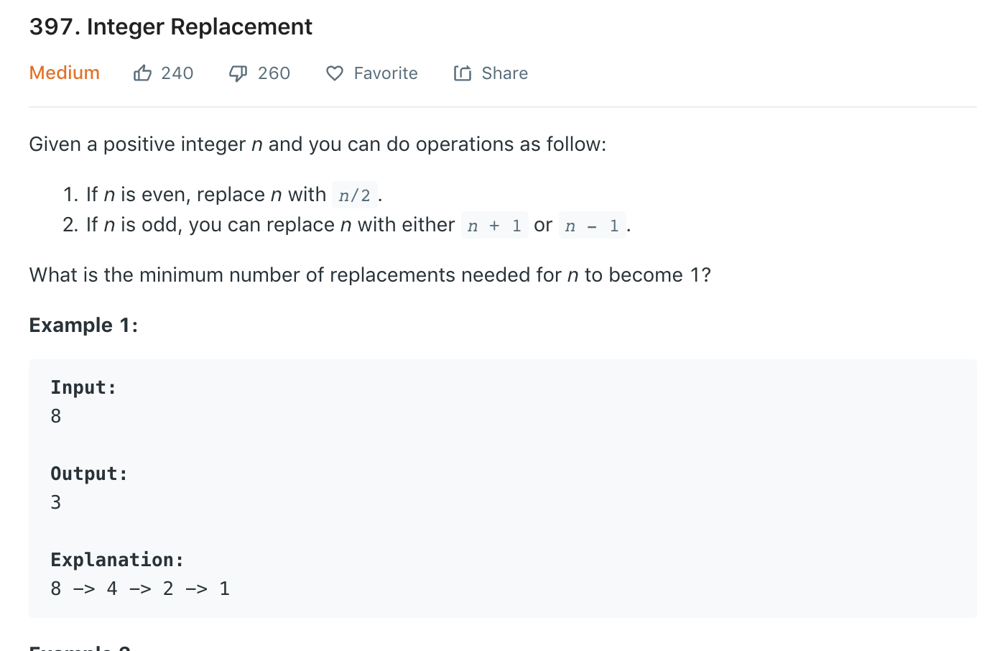Click the thumbs-down dislike icon
Viewport: 987px width, 651px height.
238,73
